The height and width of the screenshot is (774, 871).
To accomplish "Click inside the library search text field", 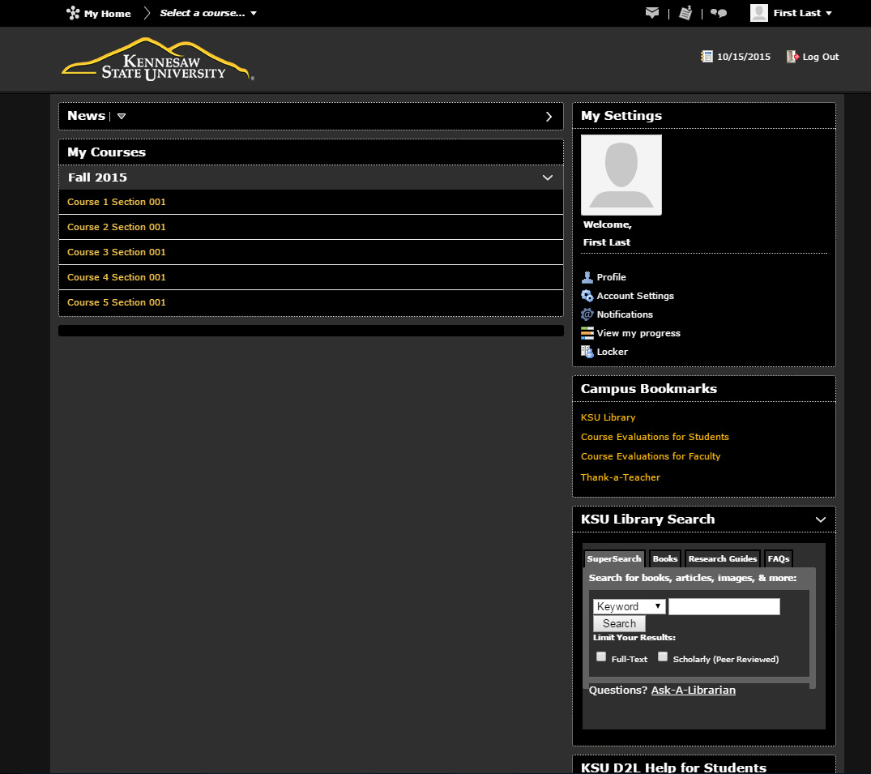I will pyautogui.click(x=724, y=605).
